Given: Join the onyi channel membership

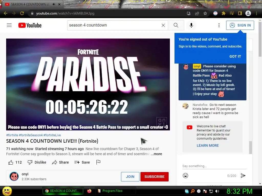Looking at the screenshot, I should [130, 177].
